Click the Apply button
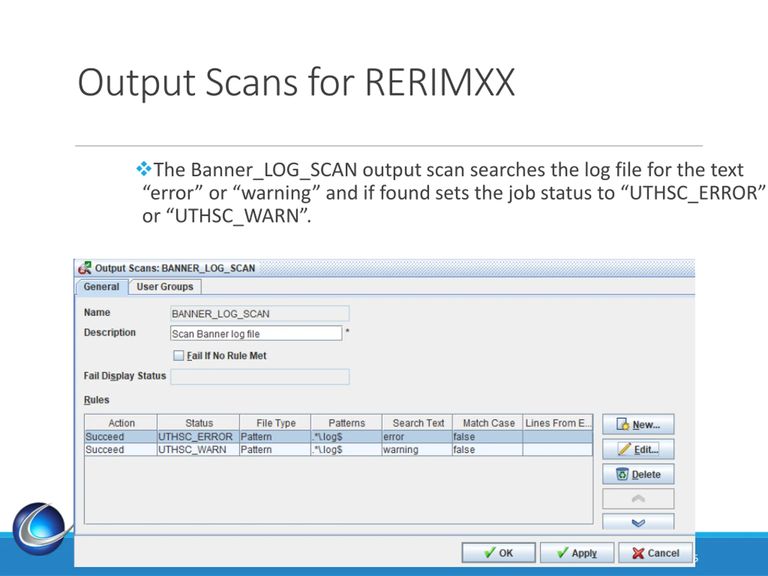The height and width of the screenshot is (576, 768). pos(577,553)
